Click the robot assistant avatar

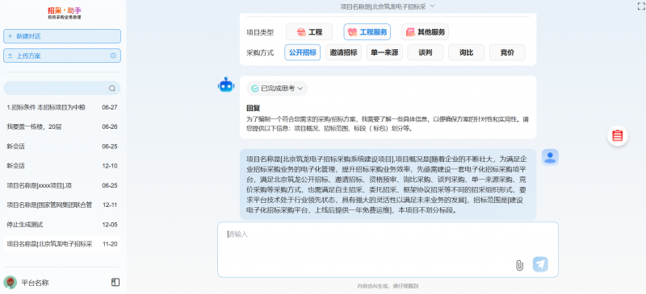[226, 85]
